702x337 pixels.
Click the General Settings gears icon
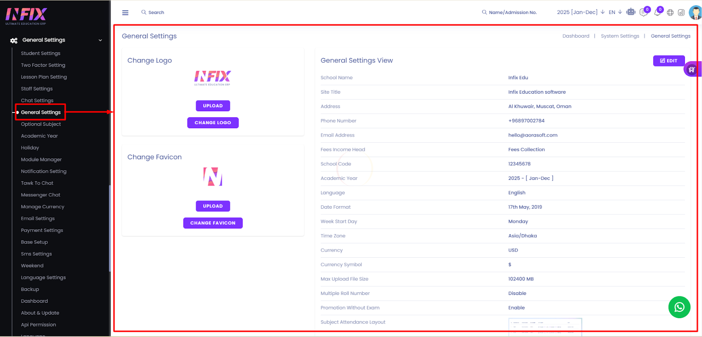pos(14,40)
